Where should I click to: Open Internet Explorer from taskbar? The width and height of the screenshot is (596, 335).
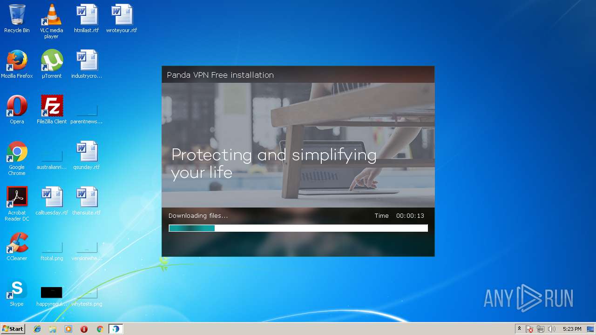point(37,329)
